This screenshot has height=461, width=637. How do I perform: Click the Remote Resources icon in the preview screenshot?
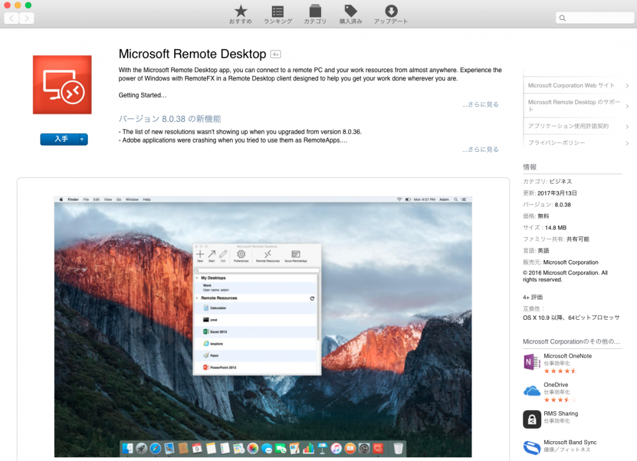click(267, 256)
